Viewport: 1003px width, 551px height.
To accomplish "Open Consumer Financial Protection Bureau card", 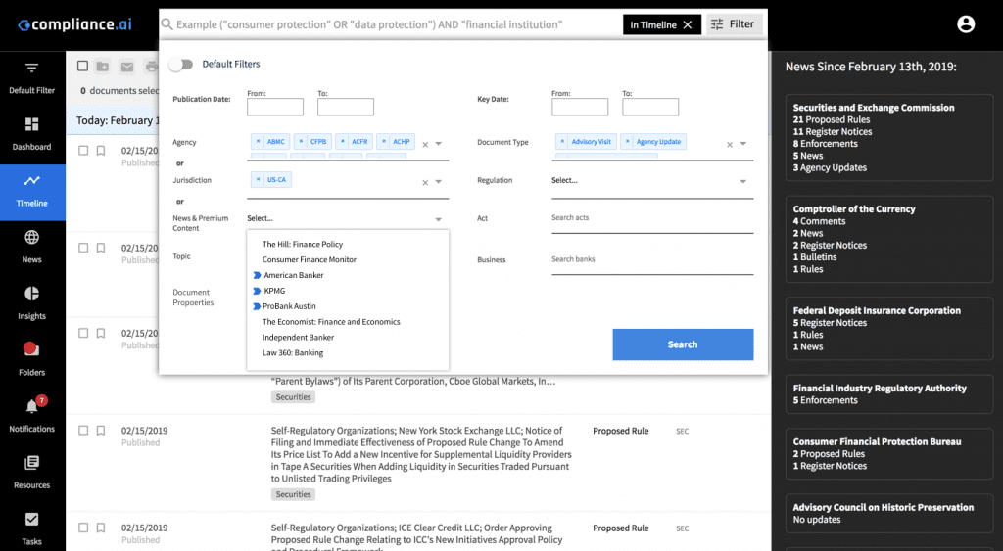I will (889, 454).
